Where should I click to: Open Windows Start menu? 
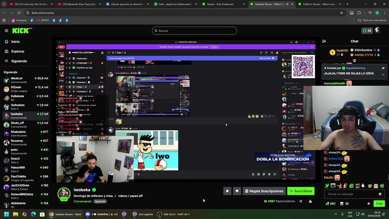[x=6, y=214]
